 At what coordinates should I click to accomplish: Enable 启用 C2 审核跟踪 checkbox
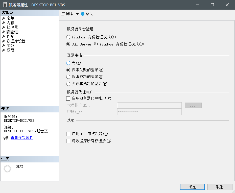(68, 134)
